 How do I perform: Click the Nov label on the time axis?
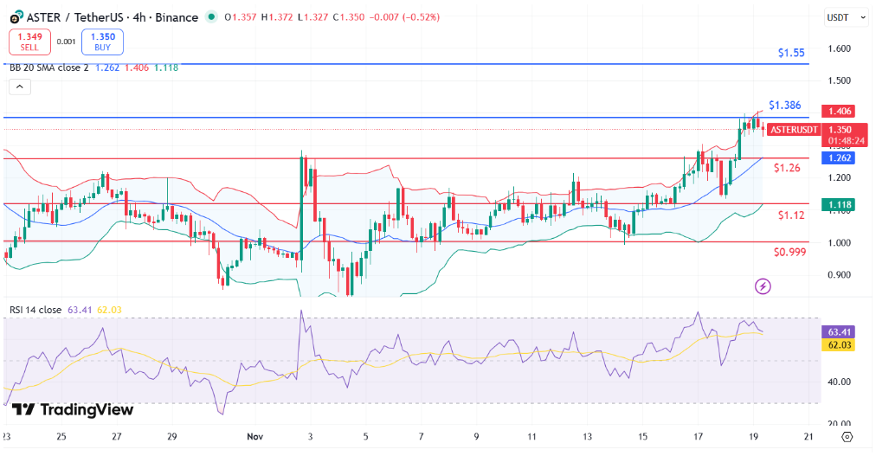point(253,437)
